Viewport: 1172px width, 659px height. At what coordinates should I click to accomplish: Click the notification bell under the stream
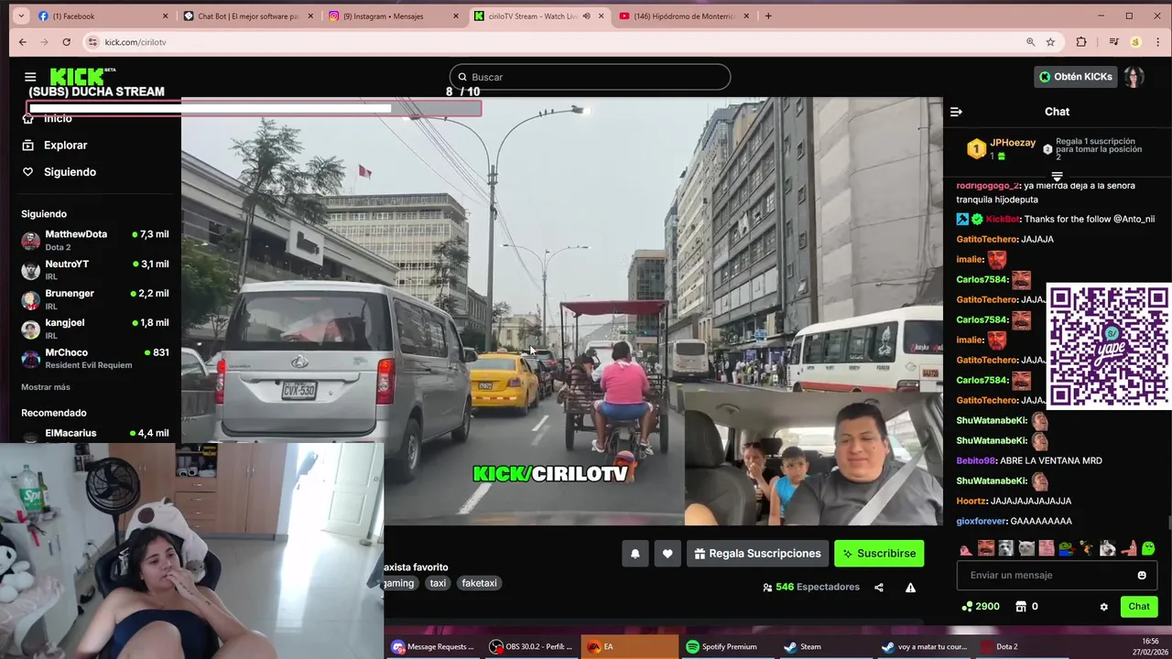(635, 554)
